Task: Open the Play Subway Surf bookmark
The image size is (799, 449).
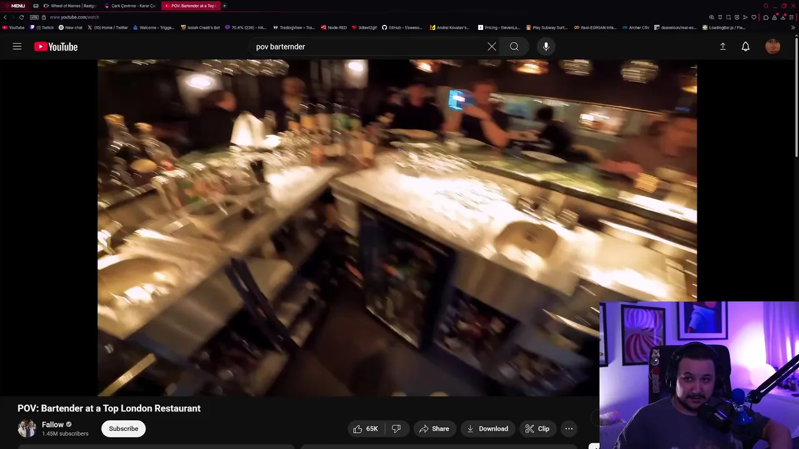Action: [x=547, y=27]
